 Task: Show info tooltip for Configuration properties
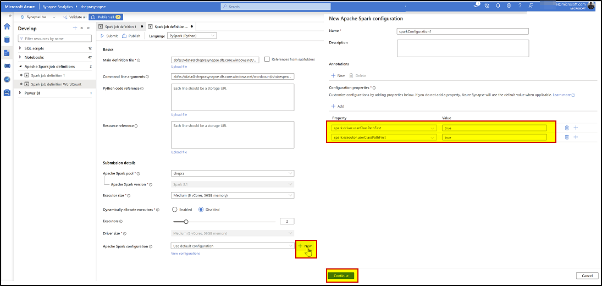click(x=374, y=88)
